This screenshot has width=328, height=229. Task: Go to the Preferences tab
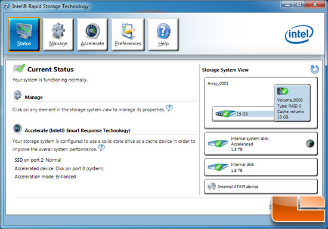pos(128,34)
